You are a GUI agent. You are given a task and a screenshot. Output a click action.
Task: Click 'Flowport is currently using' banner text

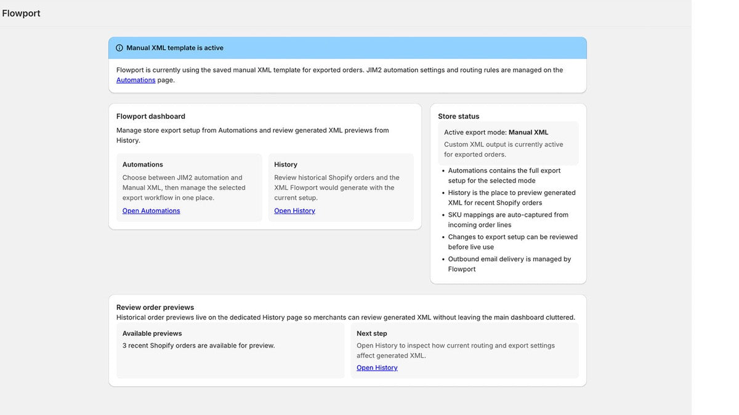[x=339, y=75]
